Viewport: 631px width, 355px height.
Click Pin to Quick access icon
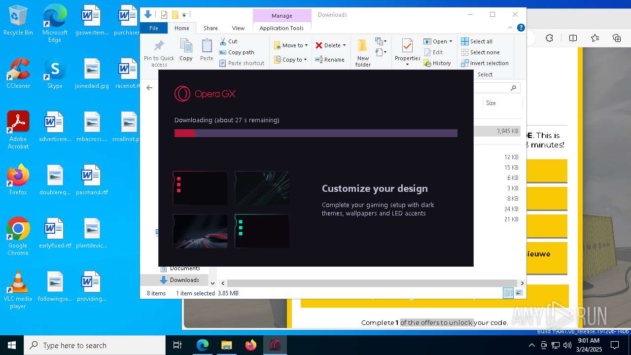(159, 53)
